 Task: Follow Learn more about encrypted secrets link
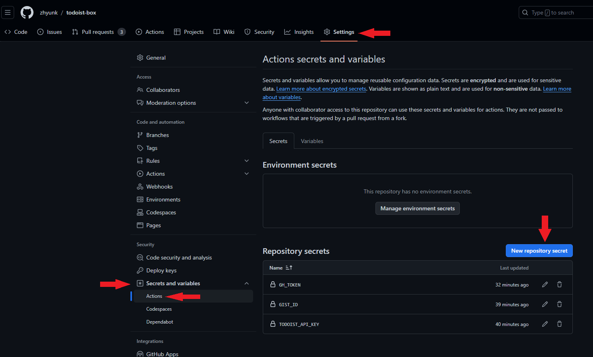pos(321,89)
